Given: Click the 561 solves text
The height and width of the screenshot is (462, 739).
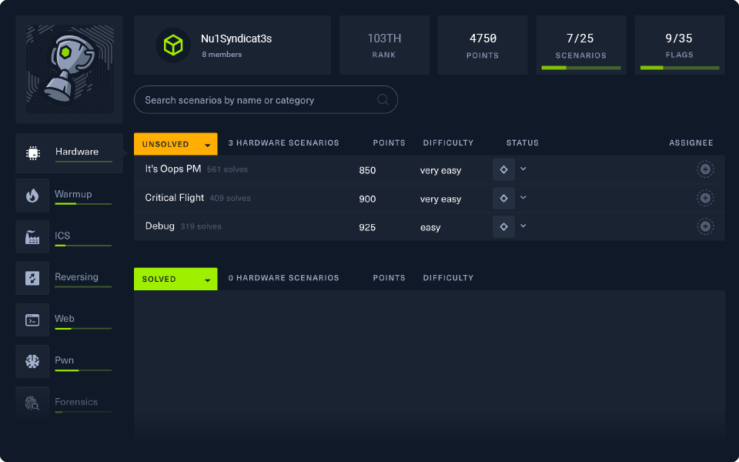Looking at the screenshot, I should [227, 169].
